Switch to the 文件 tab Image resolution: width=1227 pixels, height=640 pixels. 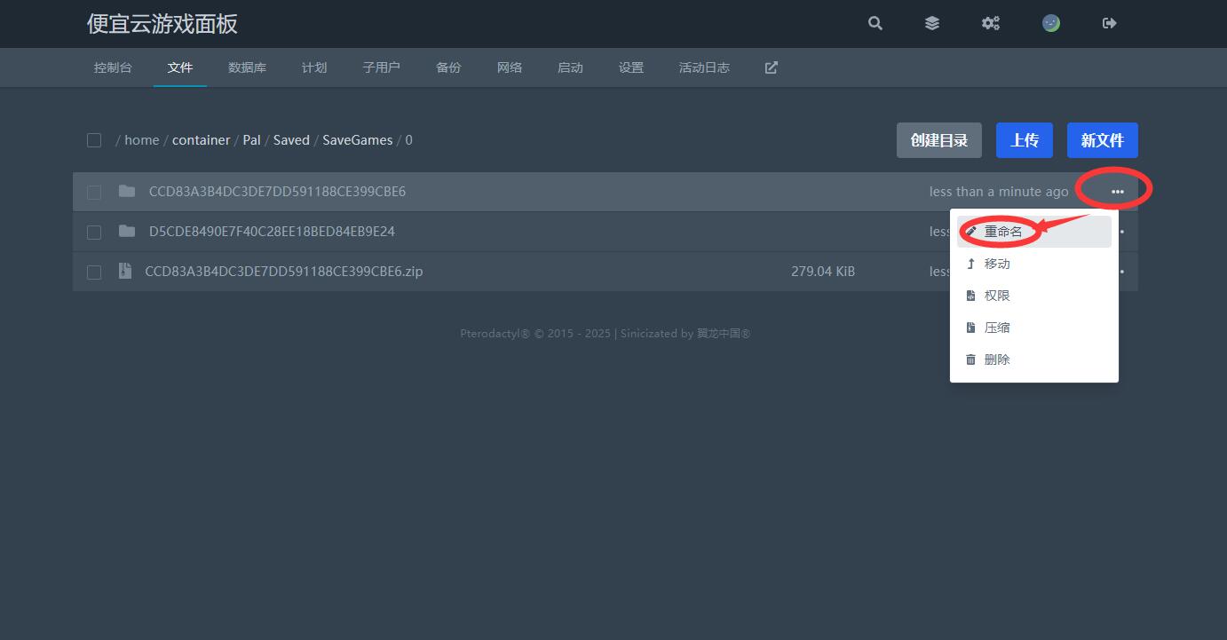coord(180,67)
